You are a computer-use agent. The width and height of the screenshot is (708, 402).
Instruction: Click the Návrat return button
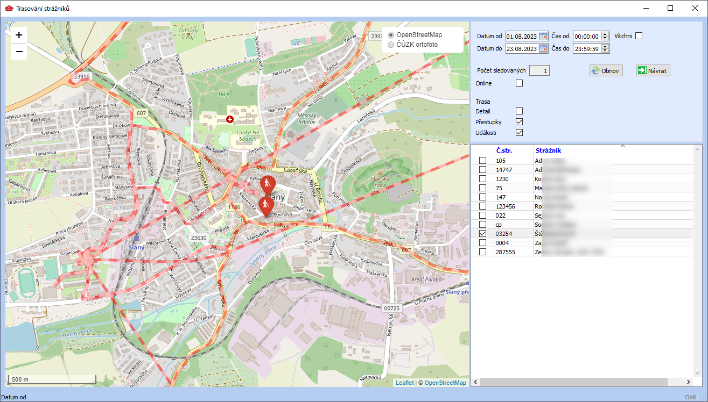653,70
